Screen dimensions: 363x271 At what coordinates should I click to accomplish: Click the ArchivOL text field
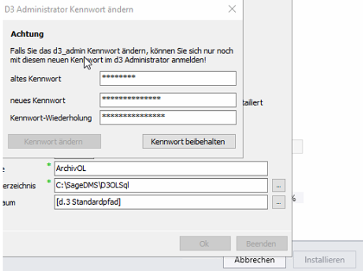click(x=161, y=169)
